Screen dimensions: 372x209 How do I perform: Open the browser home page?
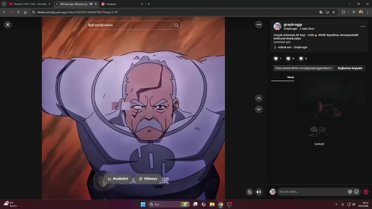25,12
